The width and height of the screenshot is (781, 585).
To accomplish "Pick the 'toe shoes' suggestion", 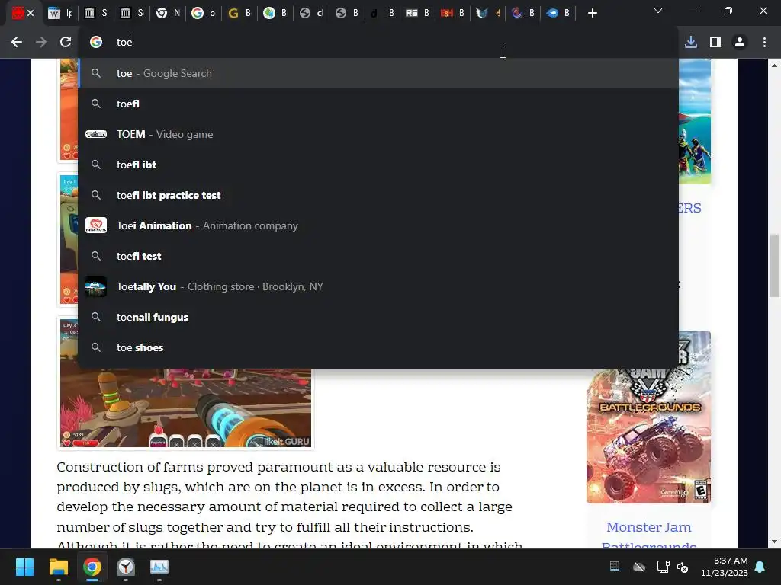I will click(378, 347).
